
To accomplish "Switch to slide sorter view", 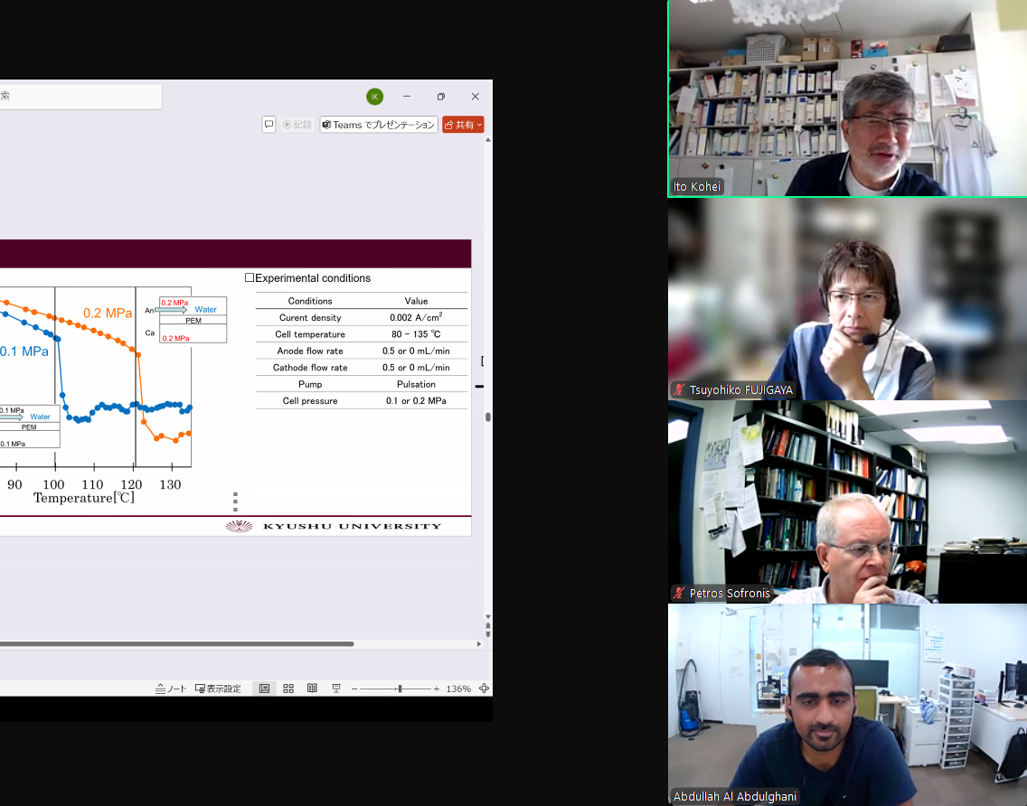I will 288,689.
